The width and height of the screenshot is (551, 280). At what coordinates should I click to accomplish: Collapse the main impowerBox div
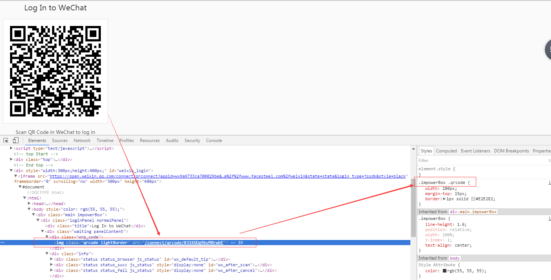[x=33, y=215]
